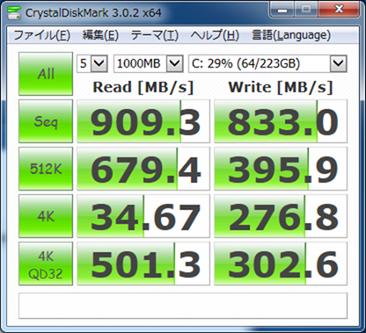Expand the drive C: selection dropdown
This screenshot has width=366, height=333.
[339, 63]
